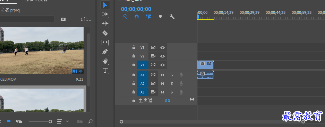This screenshot has width=325, height=127.
Task: Open the sort icons dropdown arrow
Action: click(67, 121)
